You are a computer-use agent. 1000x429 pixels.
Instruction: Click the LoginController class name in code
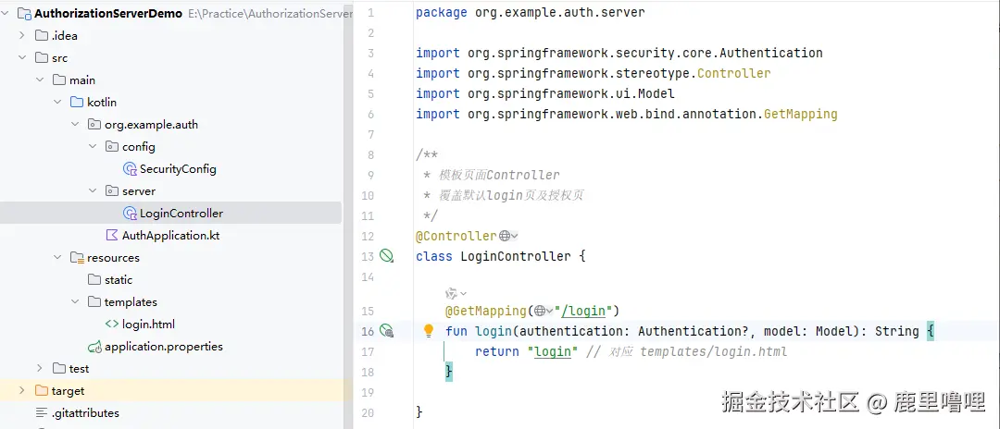516,256
